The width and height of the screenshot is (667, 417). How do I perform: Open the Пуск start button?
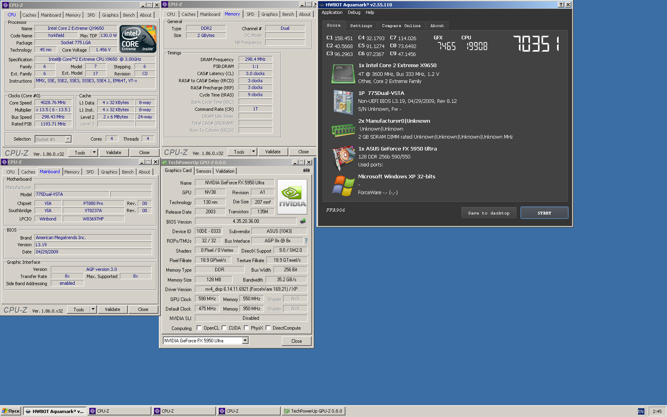pyautogui.click(x=11, y=411)
